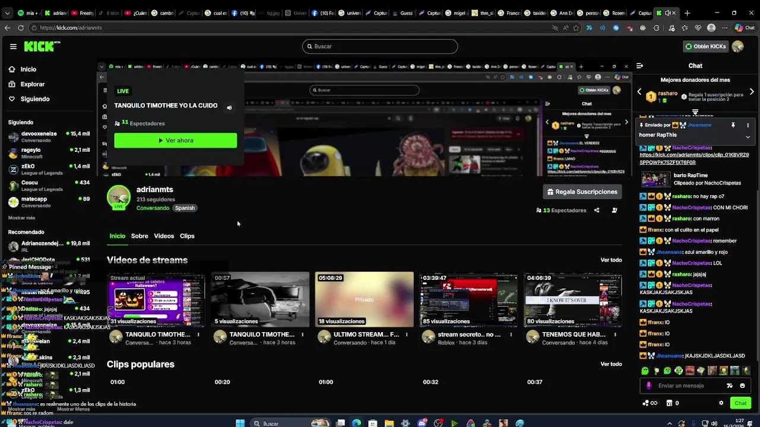The image size is (760, 427).
Task: Insert the first green blob emote
Action: (645, 371)
